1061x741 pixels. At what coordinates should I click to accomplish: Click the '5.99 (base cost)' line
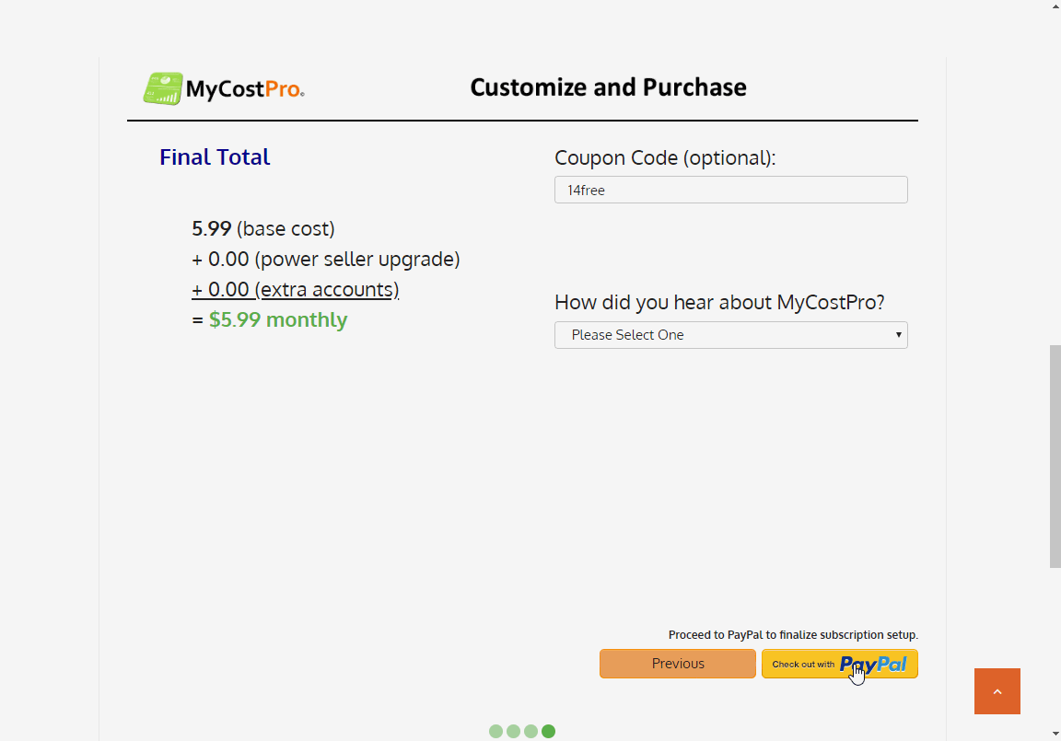pyautogui.click(x=263, y=228)
